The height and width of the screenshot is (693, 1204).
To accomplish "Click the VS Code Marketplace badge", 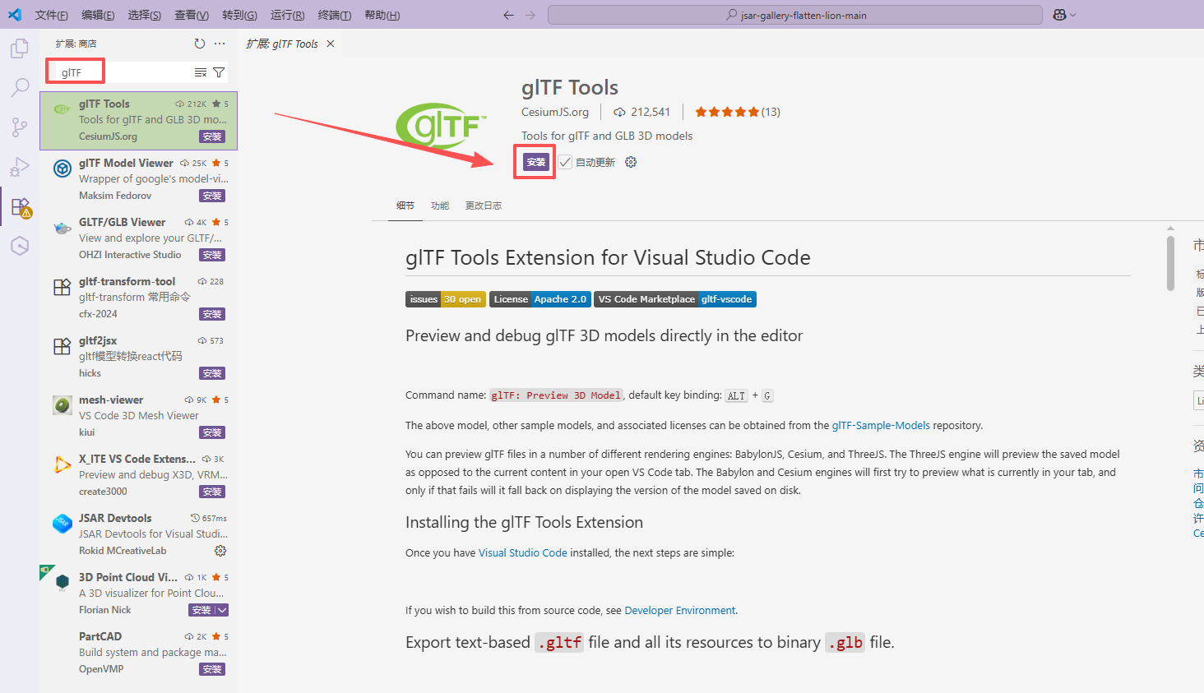I will tap(675, 299).
